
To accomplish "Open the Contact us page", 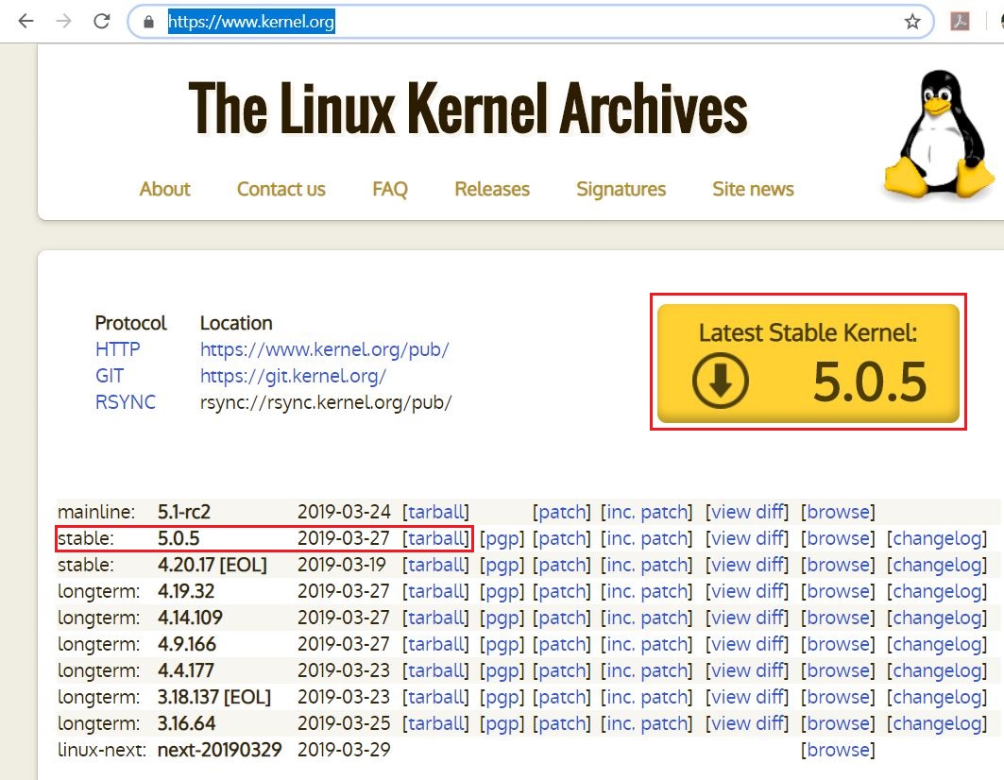I will click(x=281, y=189).
